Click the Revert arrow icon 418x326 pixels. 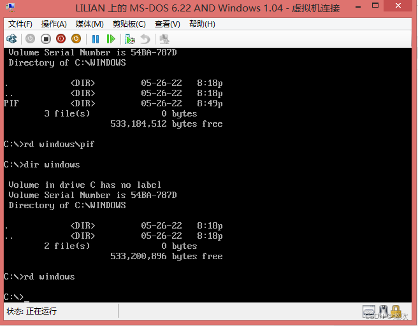pyautogui.click(x=145, y=39)
